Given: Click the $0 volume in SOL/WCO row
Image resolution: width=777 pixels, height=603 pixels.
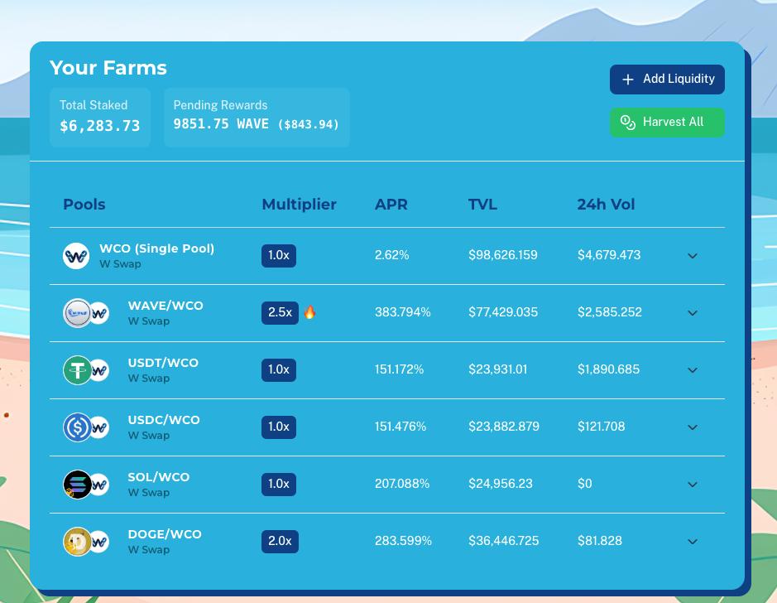Looking at the screenshot, I should coord(585,484).
